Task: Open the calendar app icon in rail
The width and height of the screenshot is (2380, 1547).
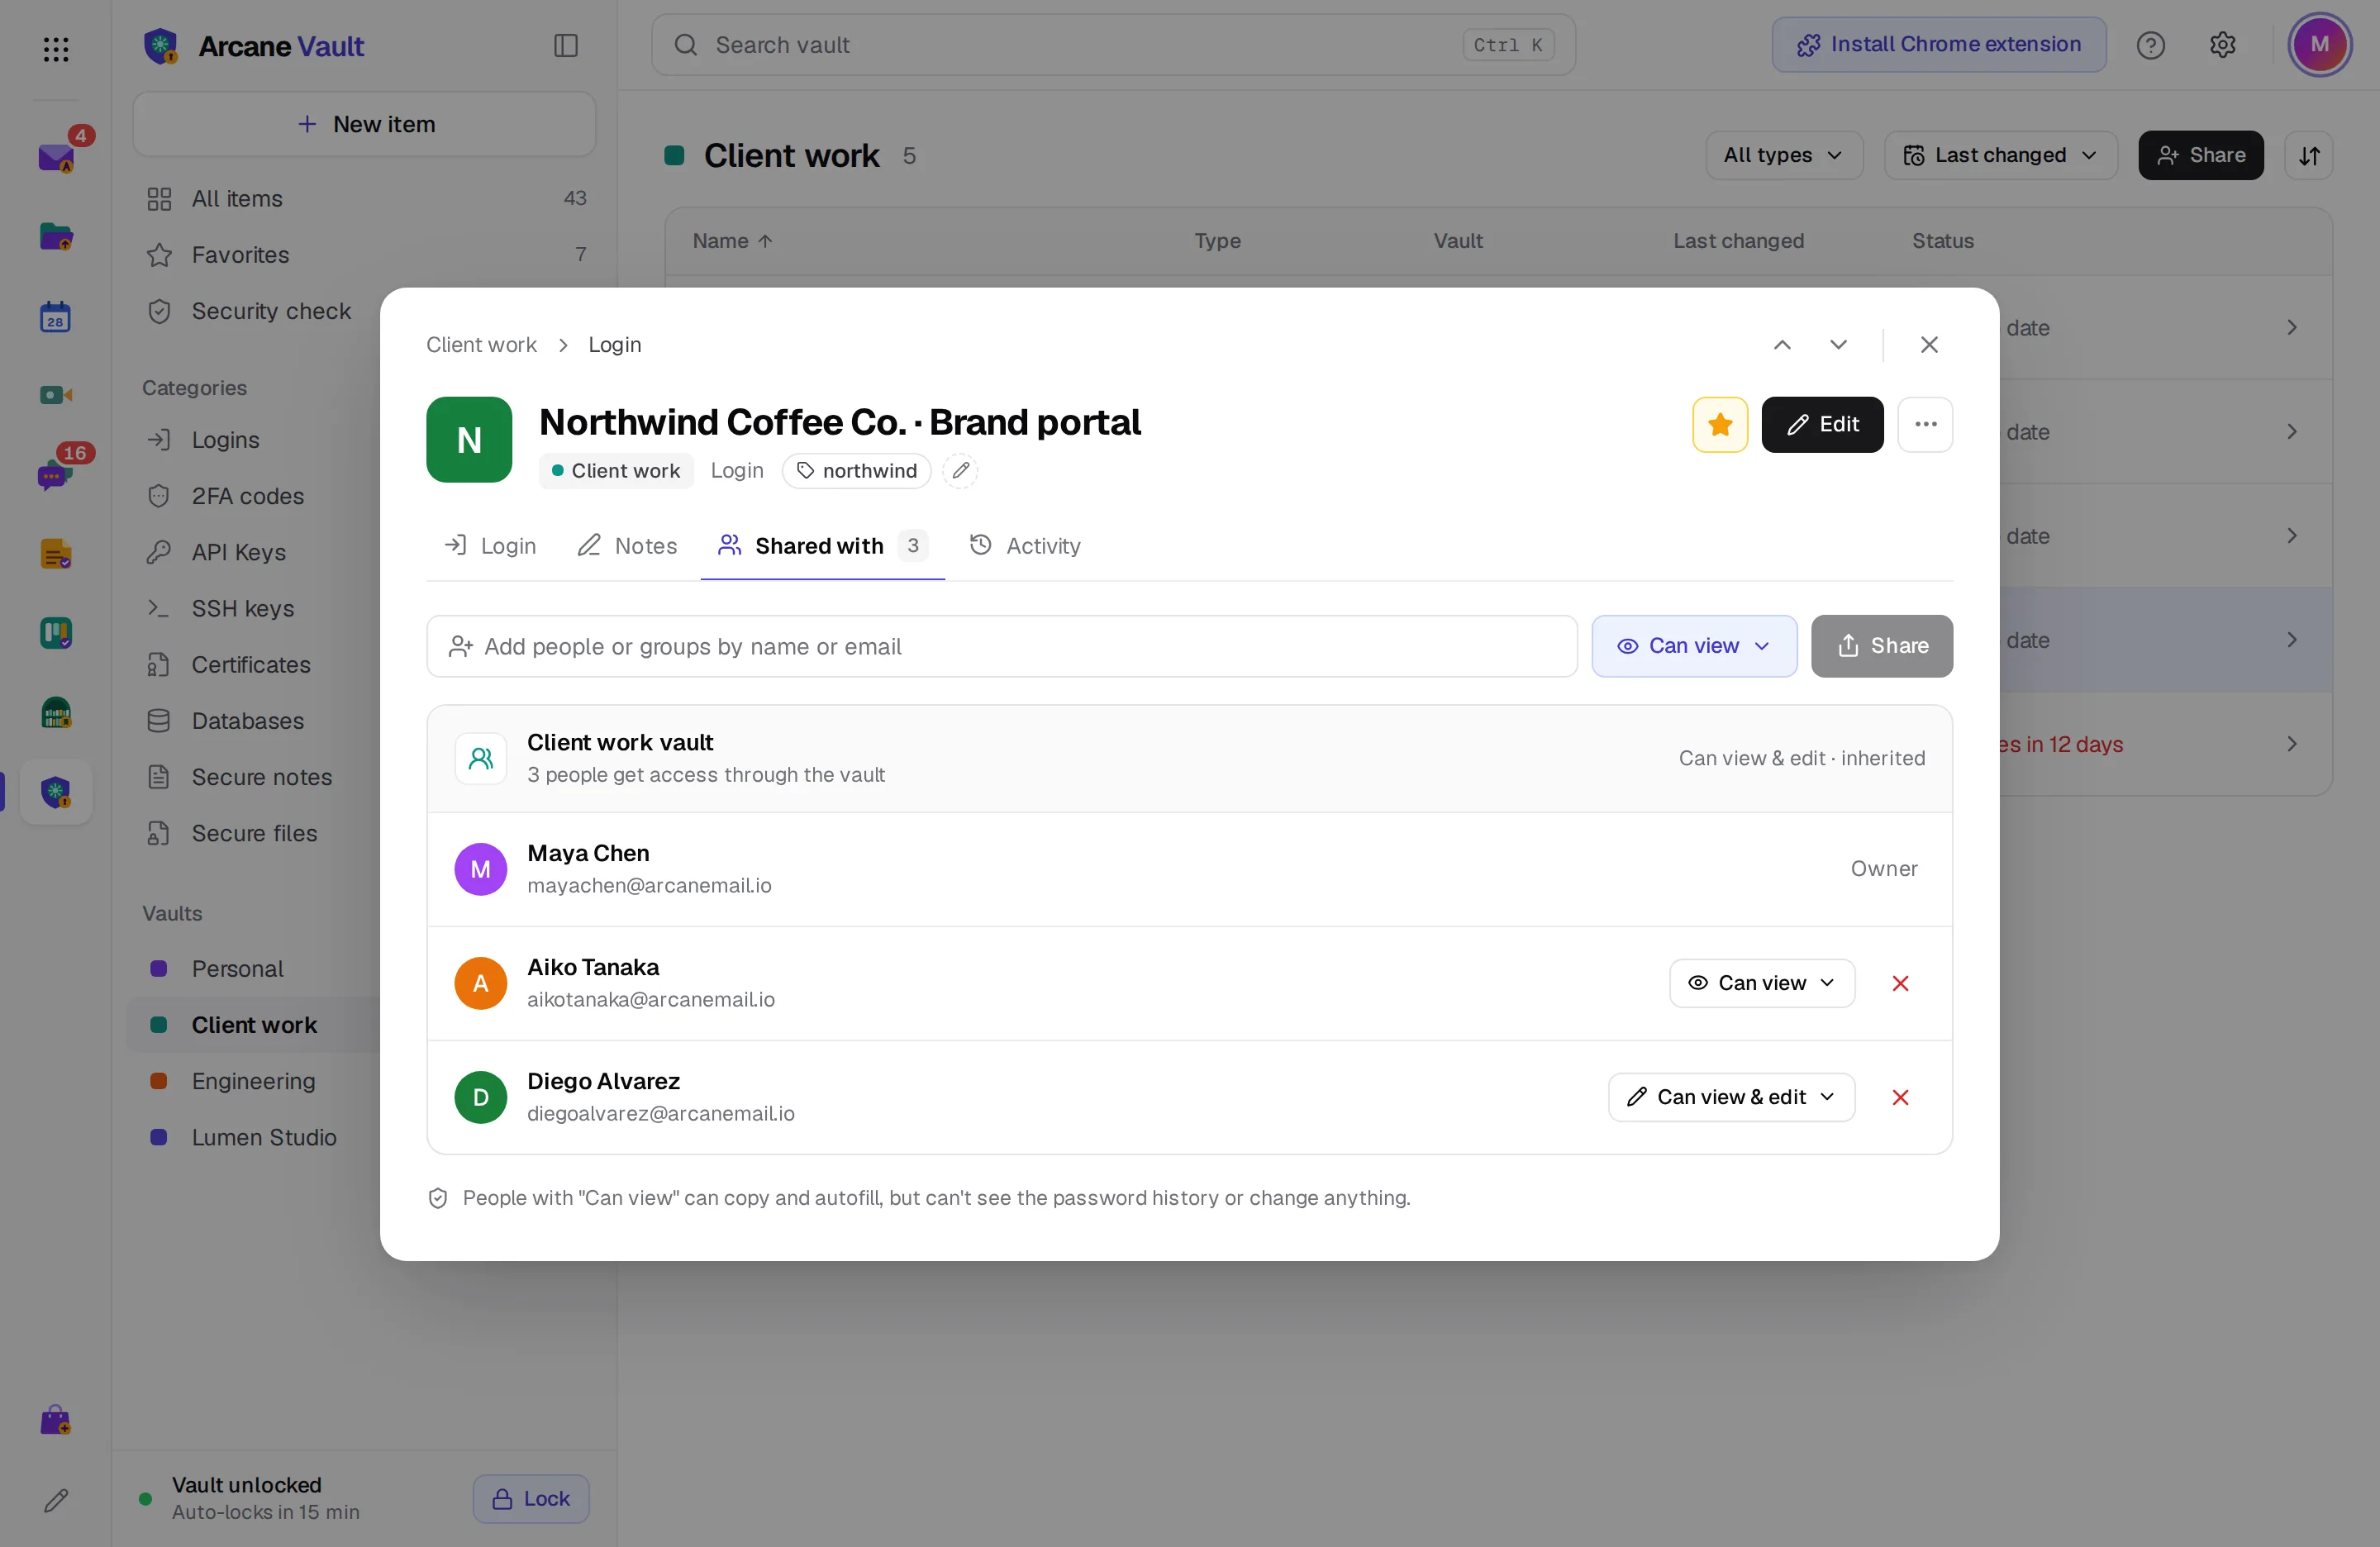Action: 56,317
